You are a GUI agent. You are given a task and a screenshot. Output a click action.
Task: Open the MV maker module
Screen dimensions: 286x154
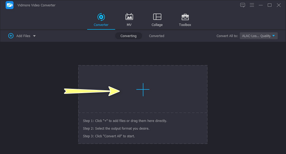(x=129, y=20)
